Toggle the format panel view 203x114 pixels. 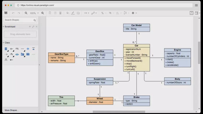pos(191,13)
